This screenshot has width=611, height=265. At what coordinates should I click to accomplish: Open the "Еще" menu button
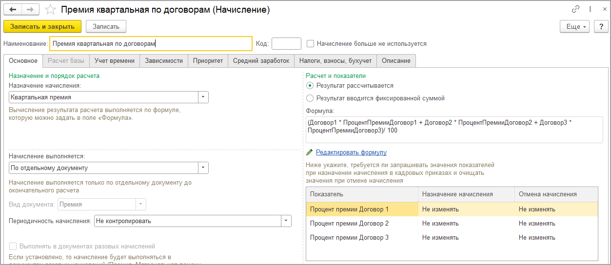[x=575, y=26]
